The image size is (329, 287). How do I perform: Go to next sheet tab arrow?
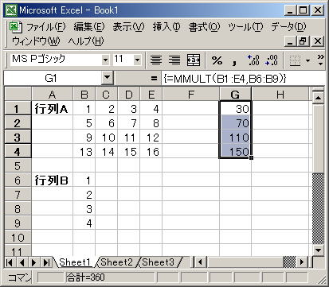coord(34,262)
